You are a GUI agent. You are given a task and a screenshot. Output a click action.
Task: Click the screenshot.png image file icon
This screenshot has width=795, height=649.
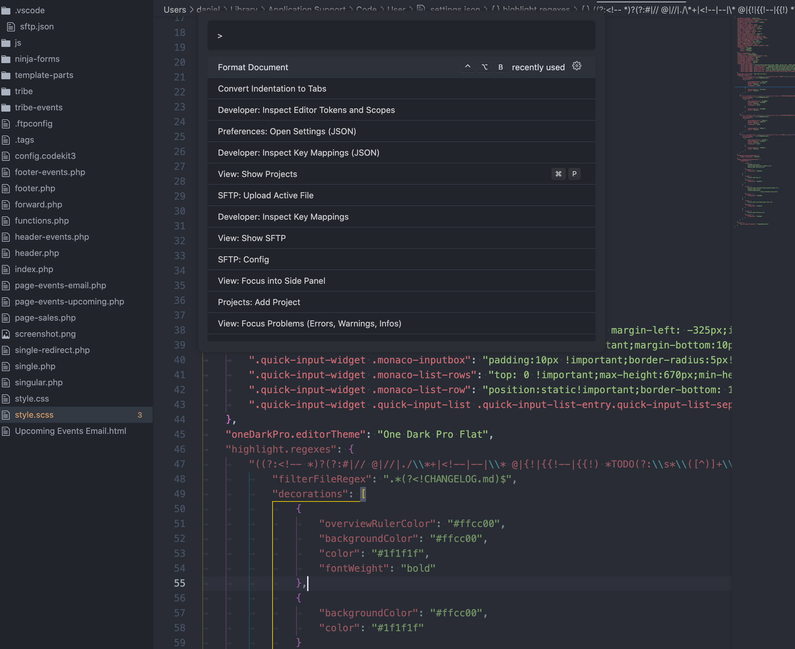[6, 334]
